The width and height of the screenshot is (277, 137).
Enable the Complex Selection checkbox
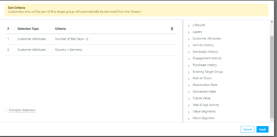6,110
